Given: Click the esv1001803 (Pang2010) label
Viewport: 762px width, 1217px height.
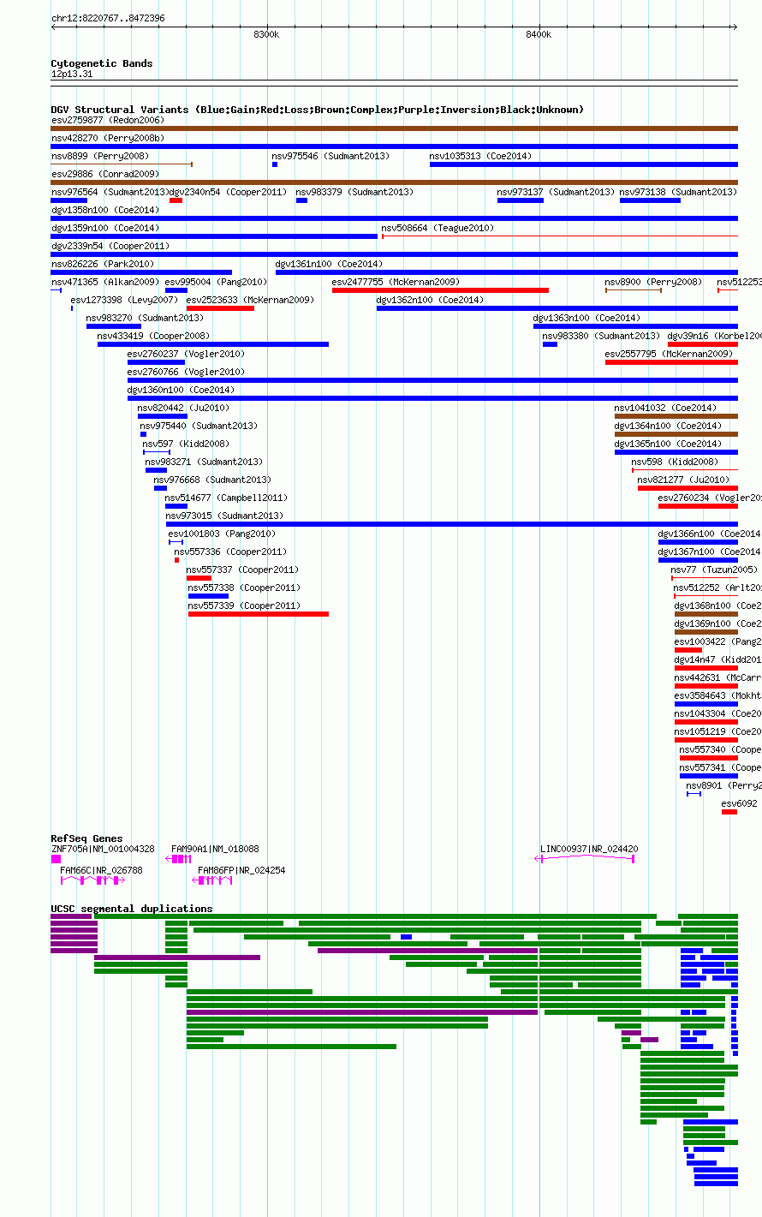Looking at the screenshot, I should (222, 534).
